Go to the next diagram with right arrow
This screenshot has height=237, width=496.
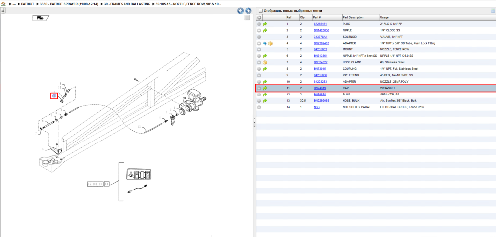click(248, 11)
